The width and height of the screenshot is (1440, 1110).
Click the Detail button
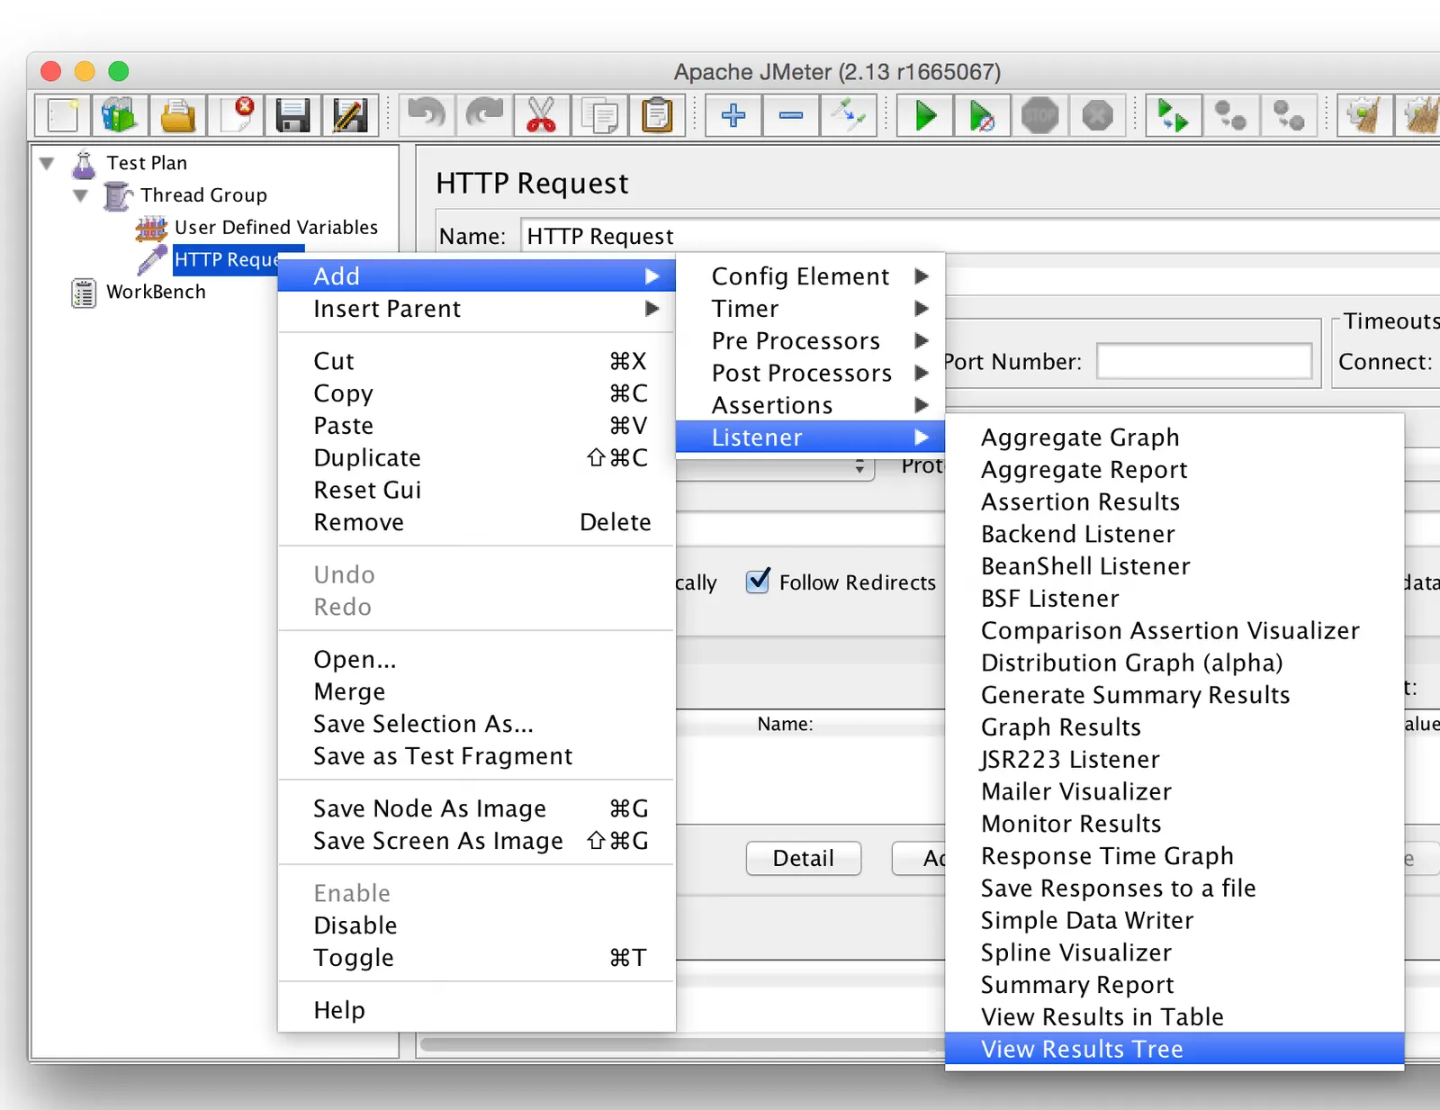pos(804,858)
